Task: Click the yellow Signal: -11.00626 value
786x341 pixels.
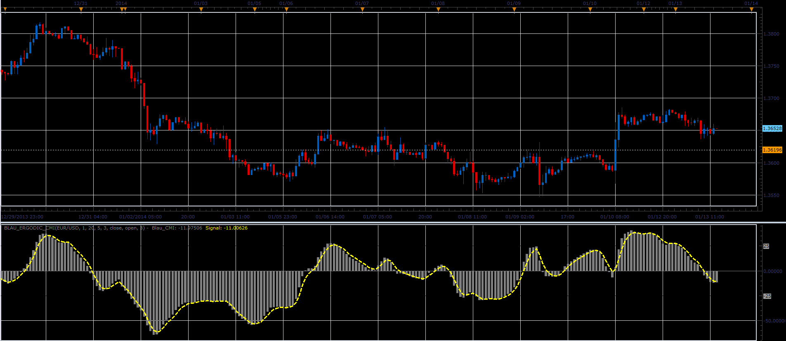Action: [x=227, y=228]
